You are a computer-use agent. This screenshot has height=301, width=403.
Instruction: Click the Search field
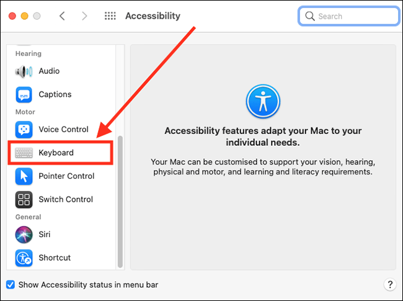tap(349, 16)
